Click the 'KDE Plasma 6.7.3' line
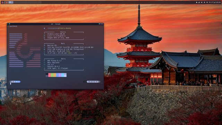The image size is (222, 125). click(x=54, y=61)
